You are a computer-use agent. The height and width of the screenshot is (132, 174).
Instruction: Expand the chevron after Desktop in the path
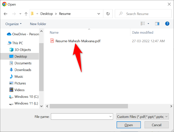(56, 14)
